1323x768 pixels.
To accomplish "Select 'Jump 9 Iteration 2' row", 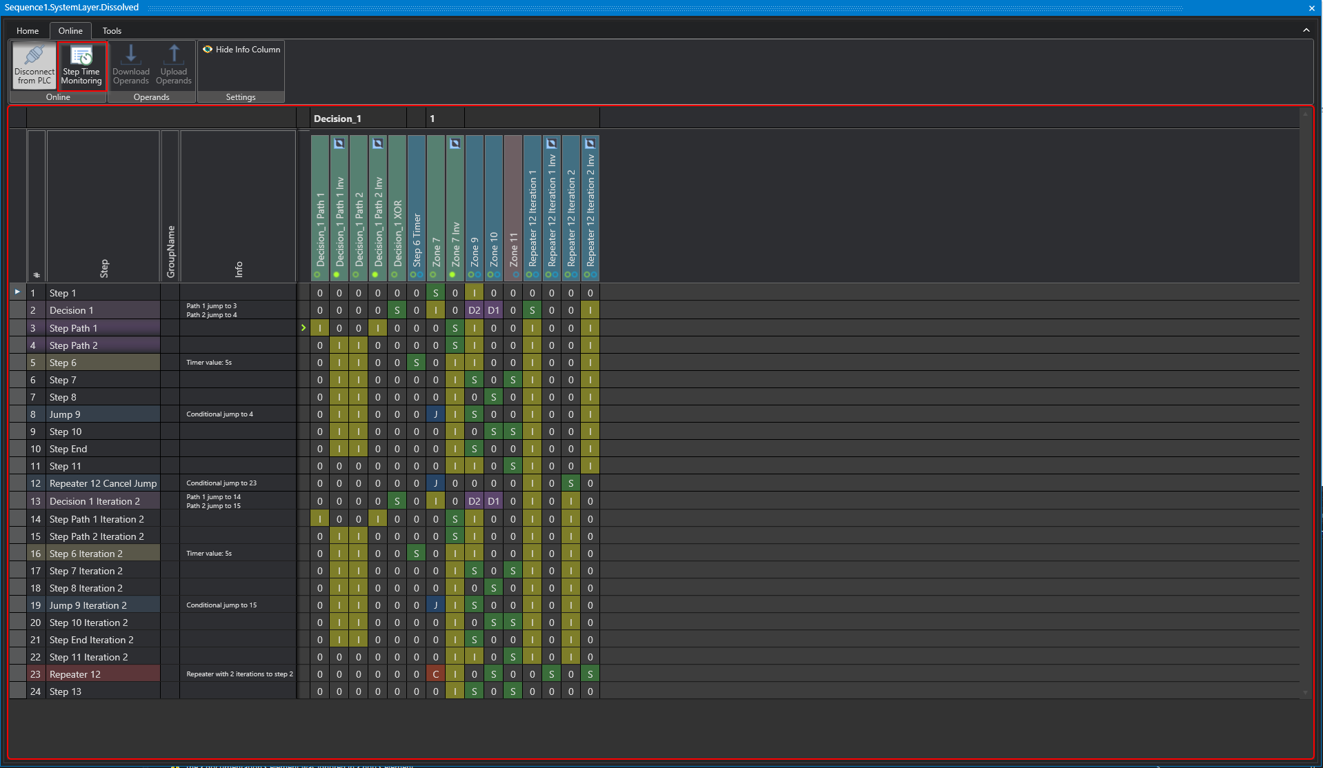I will [103, 605].
